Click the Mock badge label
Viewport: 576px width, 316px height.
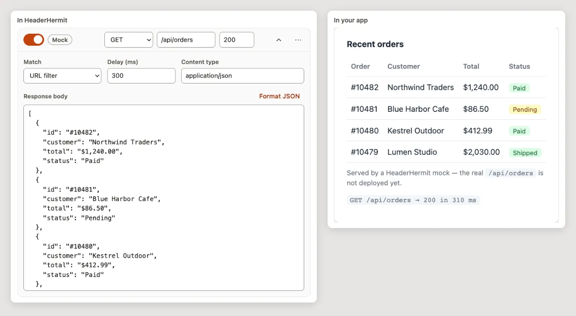[x=60, y=40]
